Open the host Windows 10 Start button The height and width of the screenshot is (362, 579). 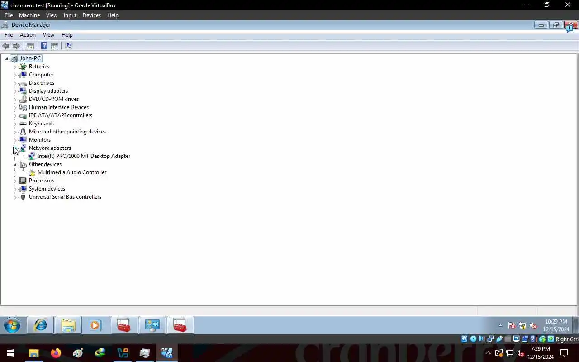click(11, 353)
